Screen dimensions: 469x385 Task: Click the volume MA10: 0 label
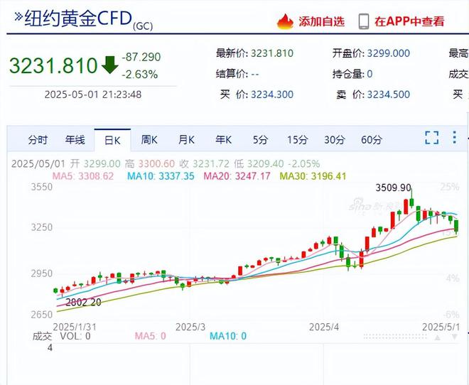228,336
